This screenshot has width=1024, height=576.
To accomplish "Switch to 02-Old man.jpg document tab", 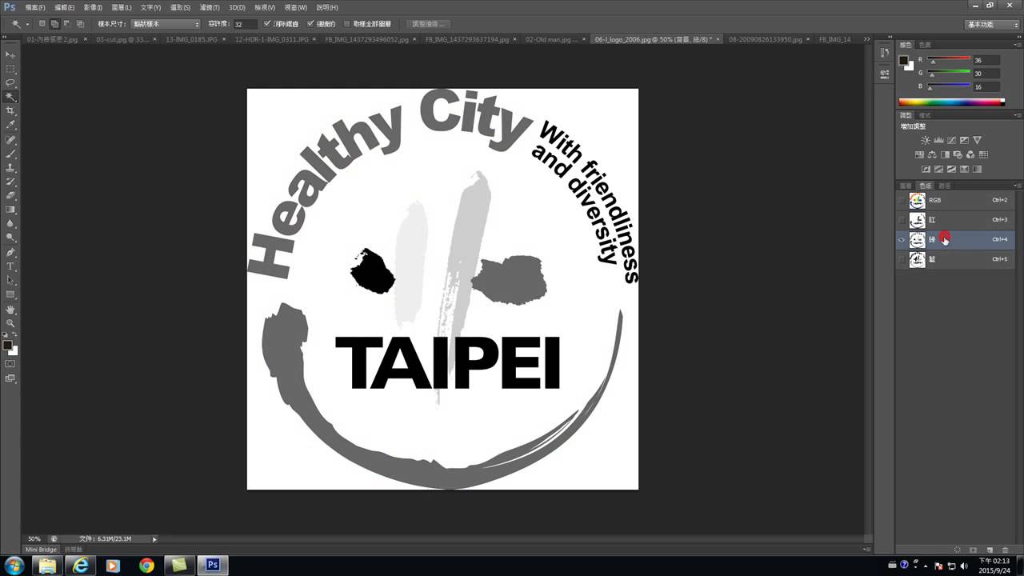I will (x=552, y=38).
